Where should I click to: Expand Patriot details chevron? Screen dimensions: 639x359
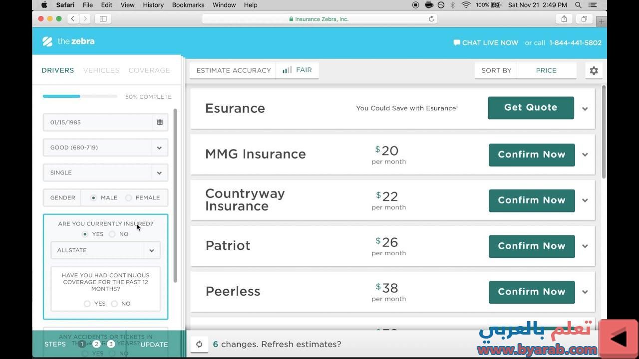click(x=585, y=246)
